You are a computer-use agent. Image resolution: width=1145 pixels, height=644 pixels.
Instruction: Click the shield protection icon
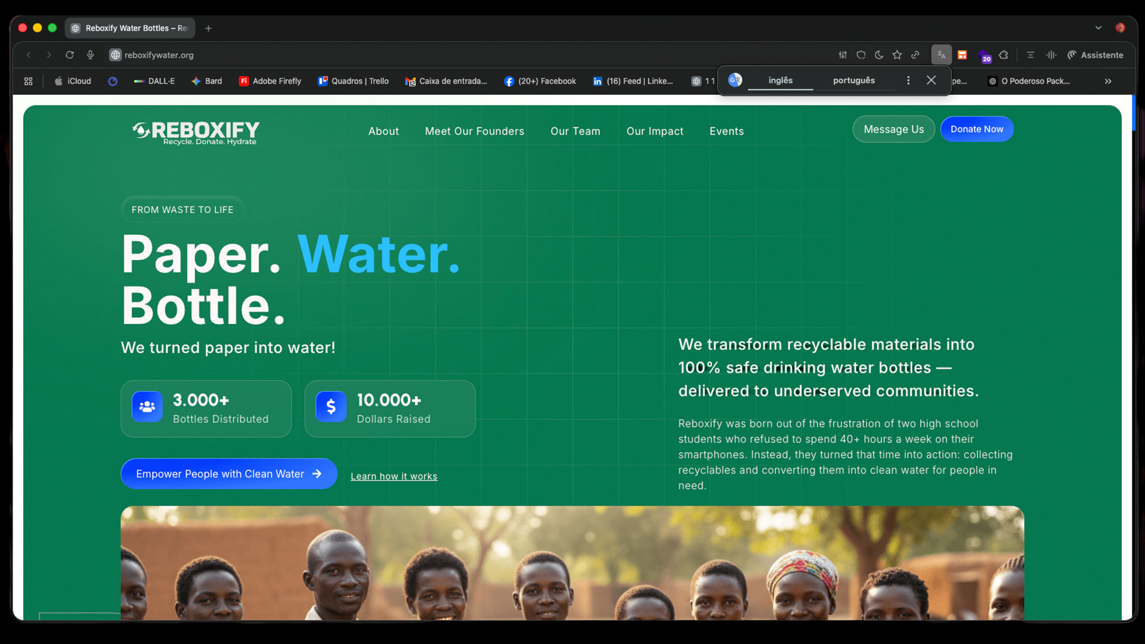pyautogui.click(x=861, y=55)
